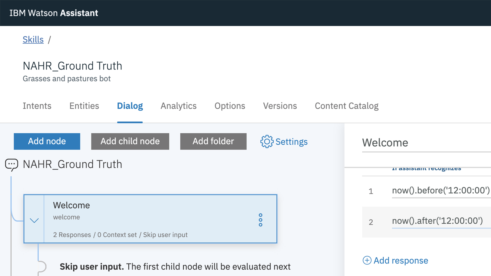
Task: Switch to Content Catalog tab
Action: click(x=347, y=106)
